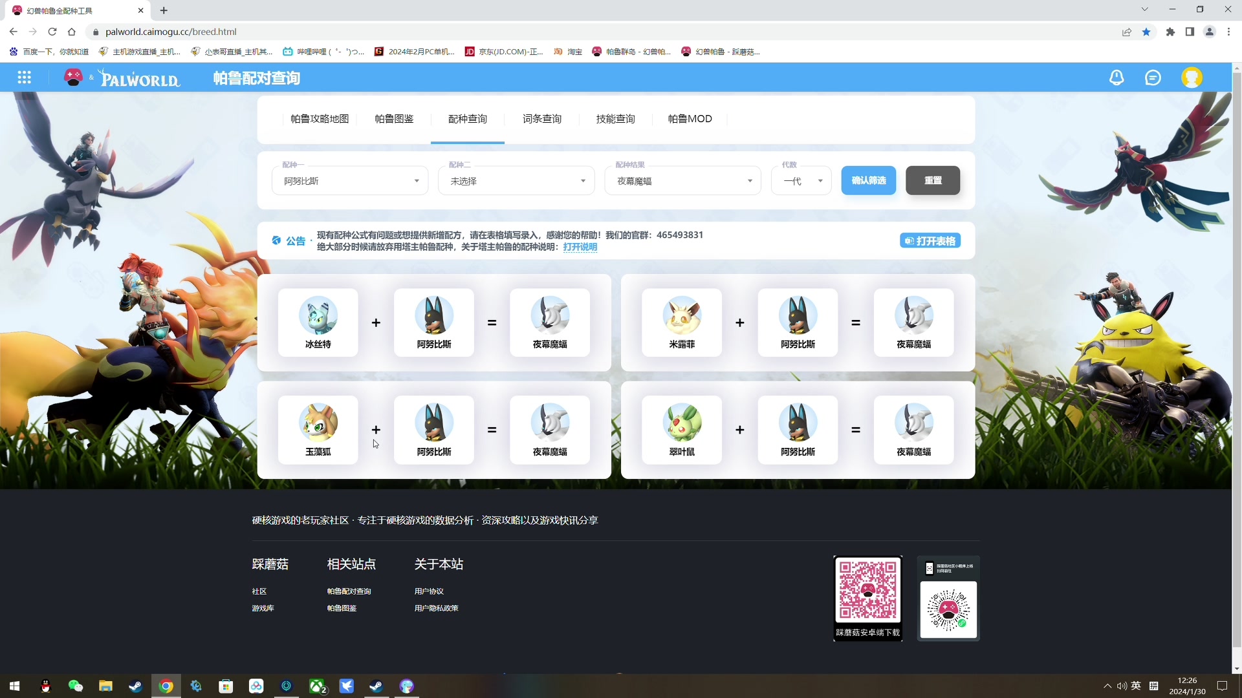The height and width of the screenshot is (698, 1242).
Task: Open the 打开说明 explanation link
Action: 580,247
